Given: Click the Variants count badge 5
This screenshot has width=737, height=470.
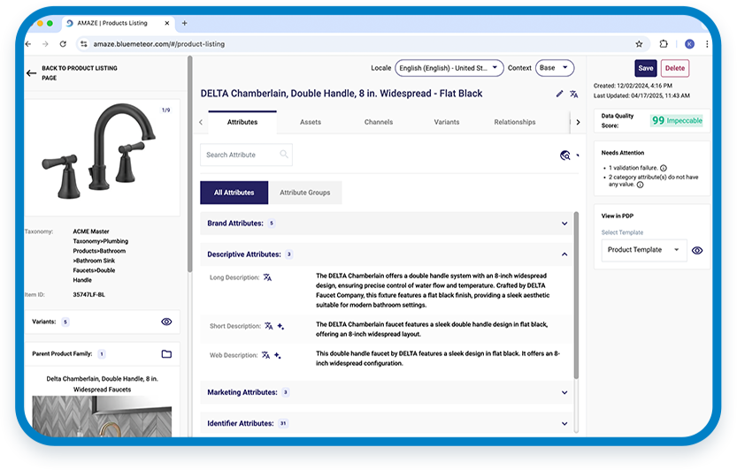Looking at the screenshot, I should pos(65,322).
